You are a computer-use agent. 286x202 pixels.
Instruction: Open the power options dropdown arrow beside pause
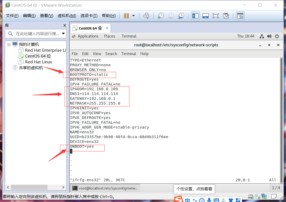click(133, 16)
